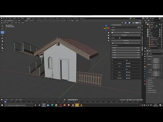Open the Physics properties tab

click(145, 74)
